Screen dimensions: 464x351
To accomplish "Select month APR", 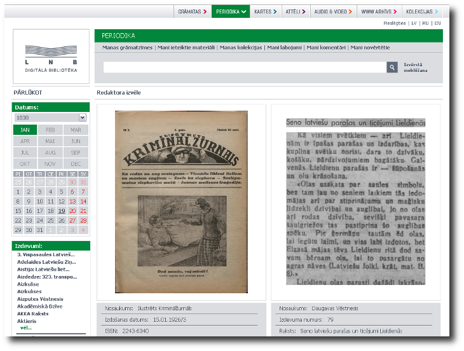I will pyautogui.click(x=25, y=141).
